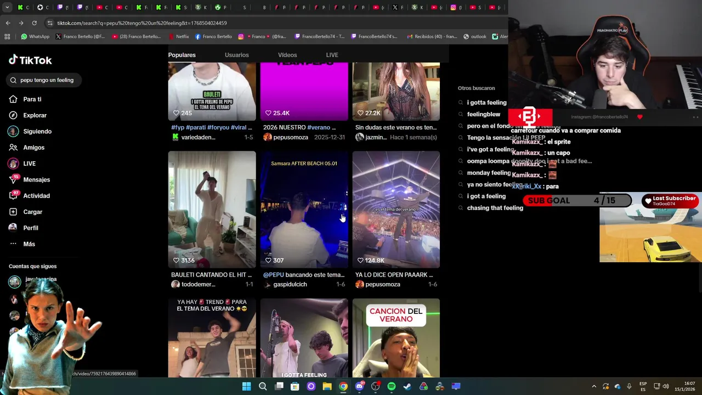Image resolution: width=702 pixels, height=395 pixels.
Task: Open BAULETI CANTANDO EL HIT video thumbnail
Action: 212,210
